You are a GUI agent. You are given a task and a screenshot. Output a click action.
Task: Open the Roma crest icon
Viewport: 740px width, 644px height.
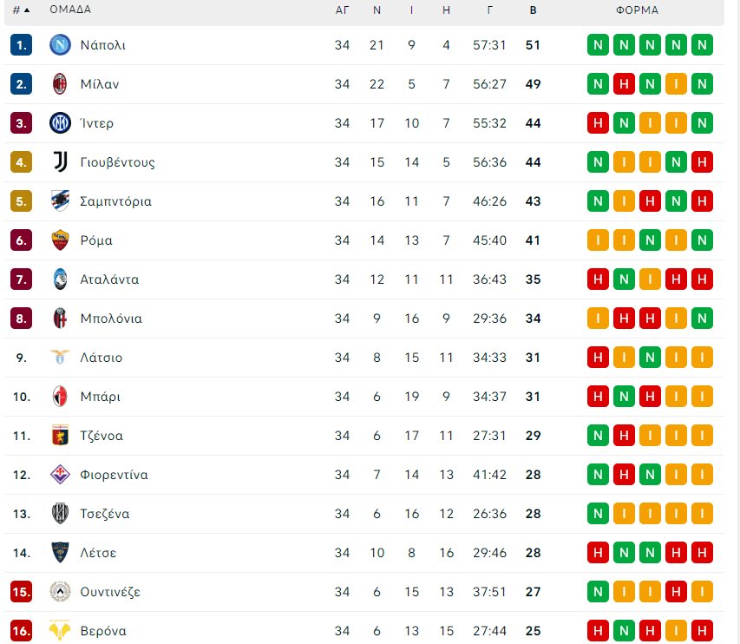pos(60,240)
